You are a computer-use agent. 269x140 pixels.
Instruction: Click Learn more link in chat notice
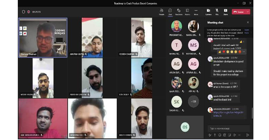pos(247,31)
